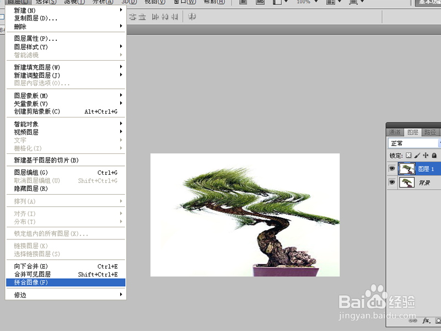Select the 图层 1 layer thumbnail
This screenshot has height=331, width=441.
point(407,169)
